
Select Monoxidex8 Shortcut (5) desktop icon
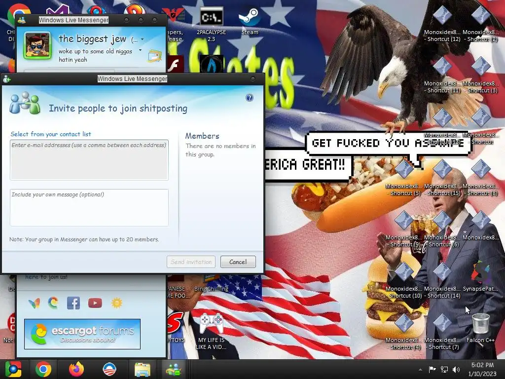[x=403, y=178]
